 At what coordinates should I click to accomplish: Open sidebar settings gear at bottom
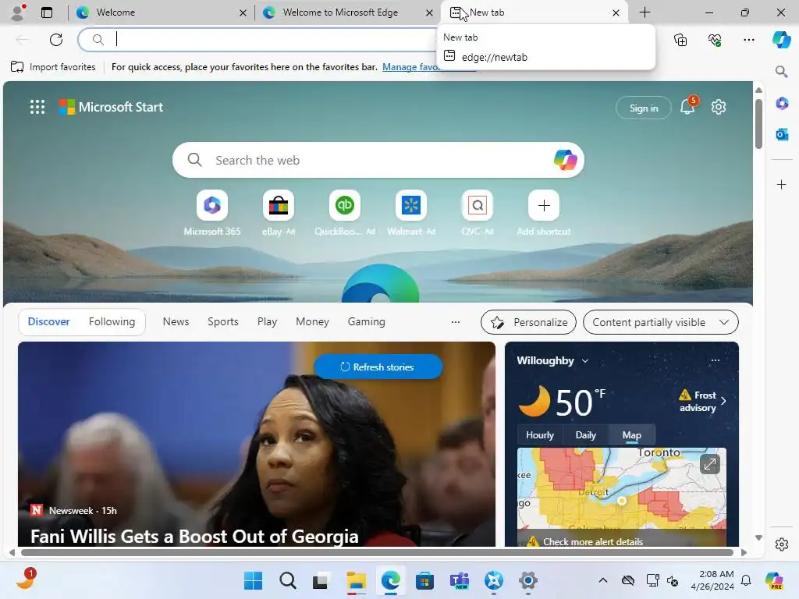coord(782,544)
